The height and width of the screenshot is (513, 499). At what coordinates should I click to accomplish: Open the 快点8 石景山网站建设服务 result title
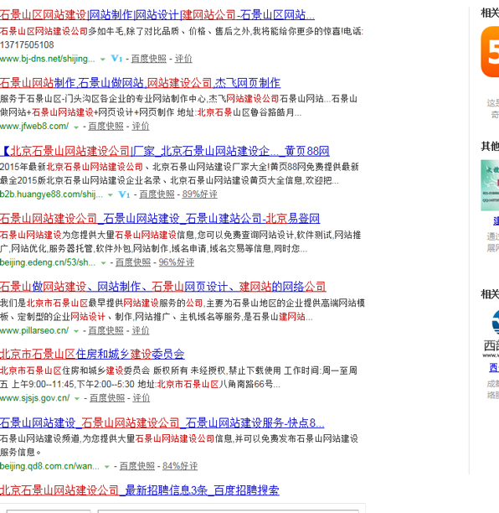[162, 423]
